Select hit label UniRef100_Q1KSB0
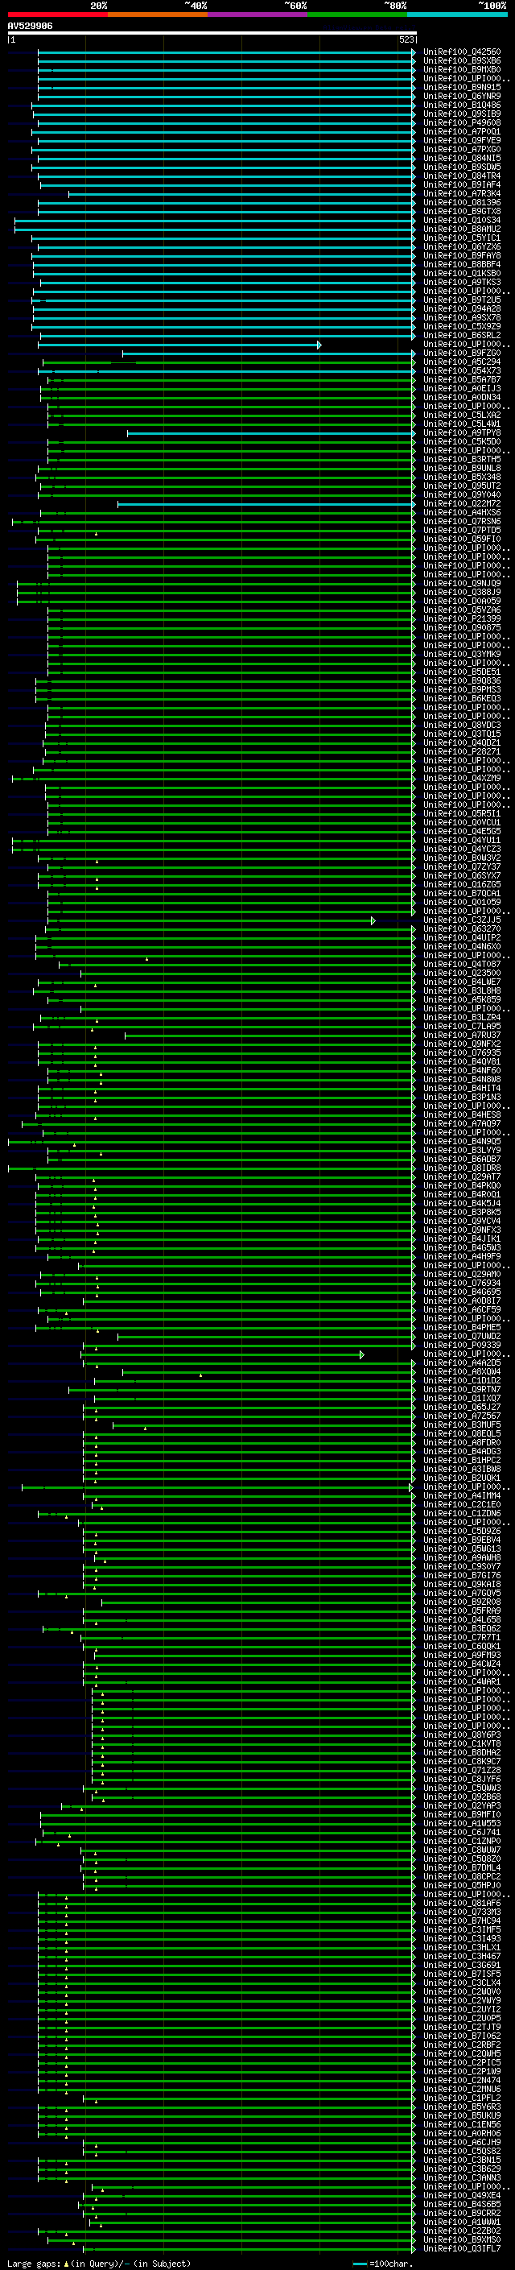The width and height of the screenshot is (515, 2270). [x=461, y=273]
